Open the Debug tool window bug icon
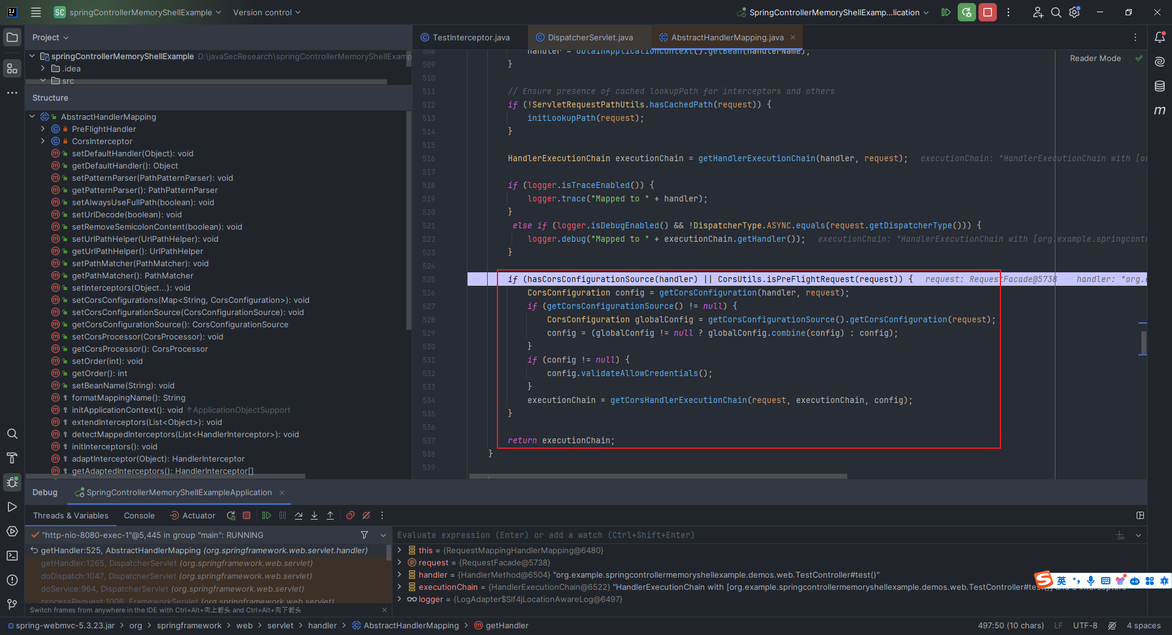1172x635 pixels. point(12,482)
